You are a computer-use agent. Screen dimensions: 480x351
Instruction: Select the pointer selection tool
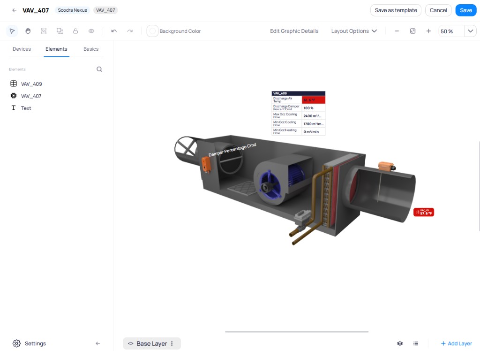coord(12,31)
